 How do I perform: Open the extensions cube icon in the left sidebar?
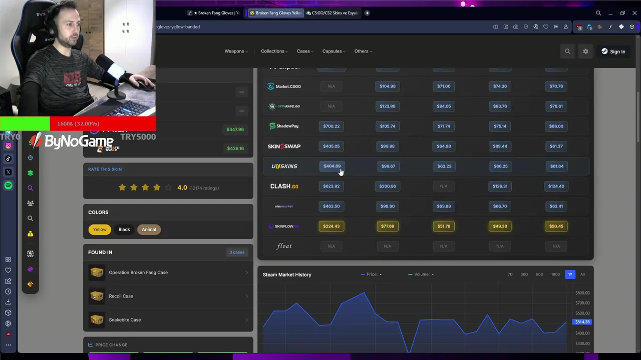point(8,313)
